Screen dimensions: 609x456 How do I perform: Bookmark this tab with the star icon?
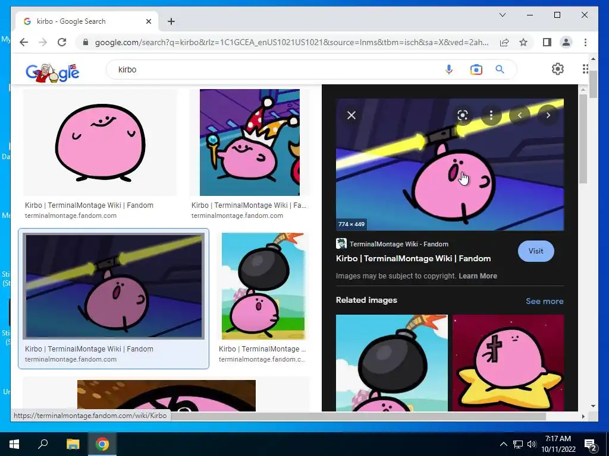[x=523, y=42]
